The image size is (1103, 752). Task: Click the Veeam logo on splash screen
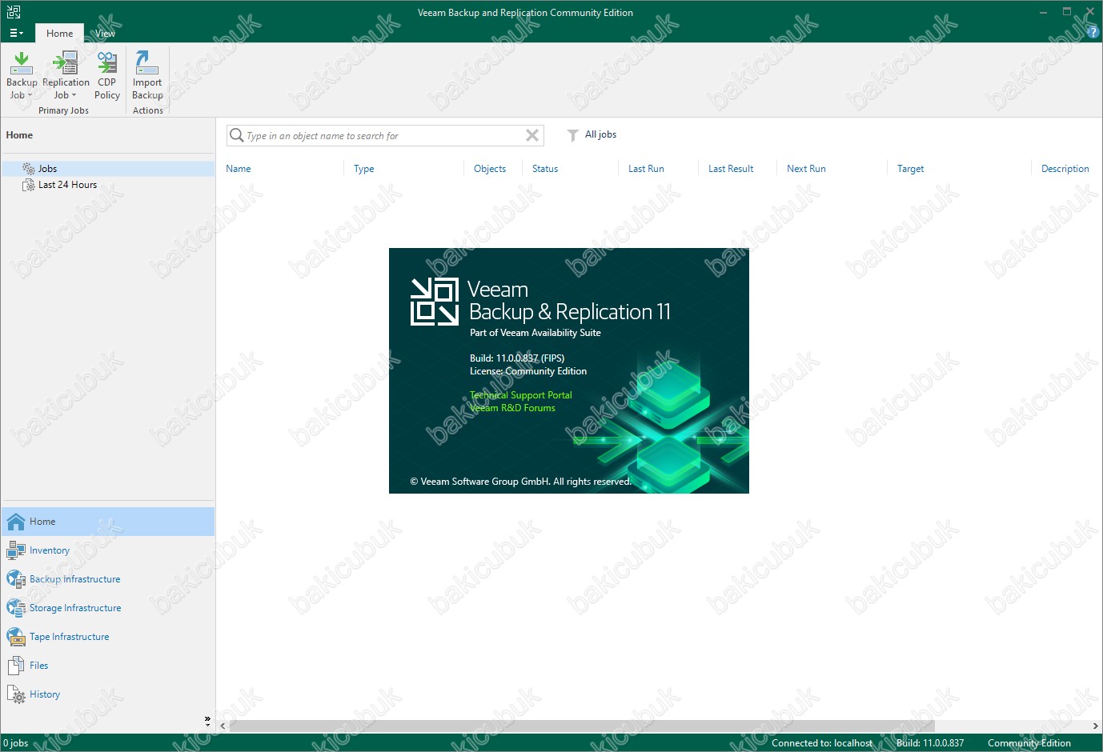tap(434, 302)
